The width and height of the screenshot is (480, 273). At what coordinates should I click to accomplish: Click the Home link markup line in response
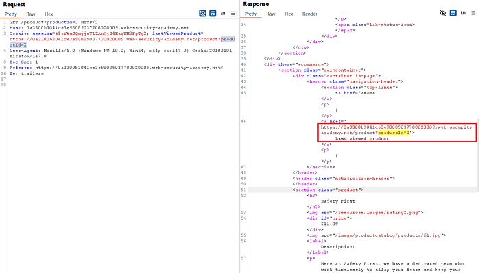pos(355,93)
